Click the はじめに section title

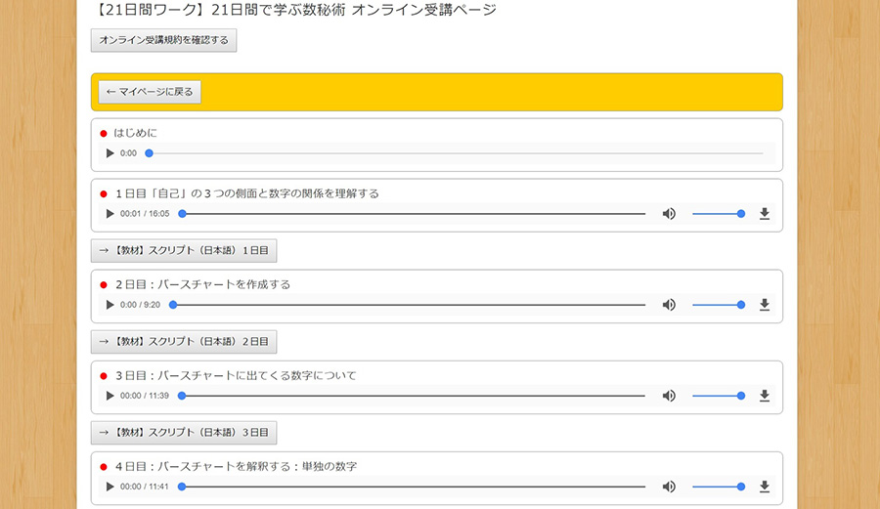[x=135, y=133]
